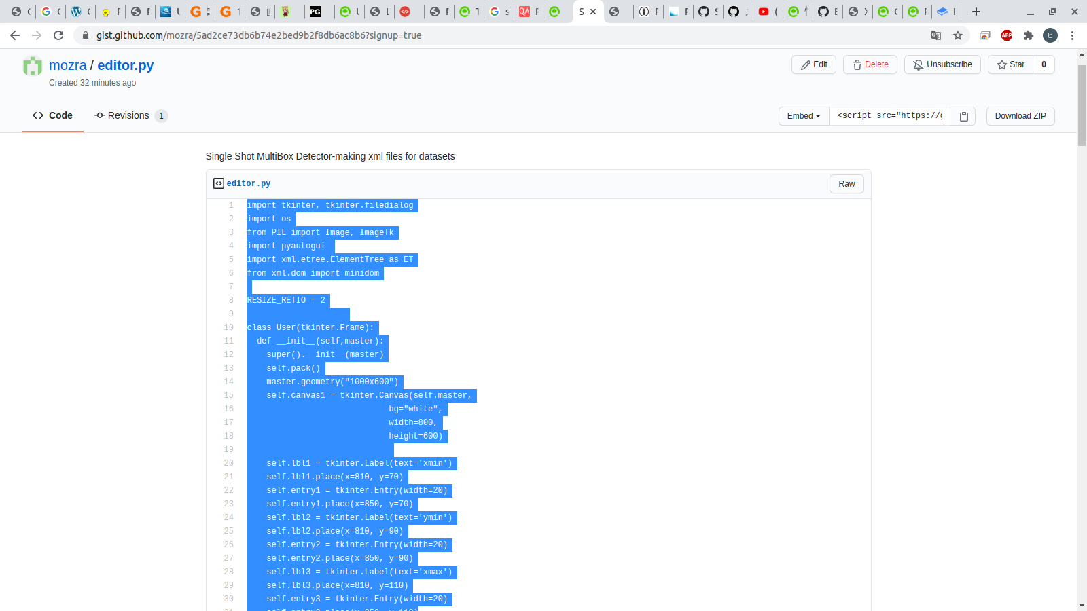Unsubscribe from gist notifications
The width and height of the screenshot is (1087, 611).
(942, 64)
